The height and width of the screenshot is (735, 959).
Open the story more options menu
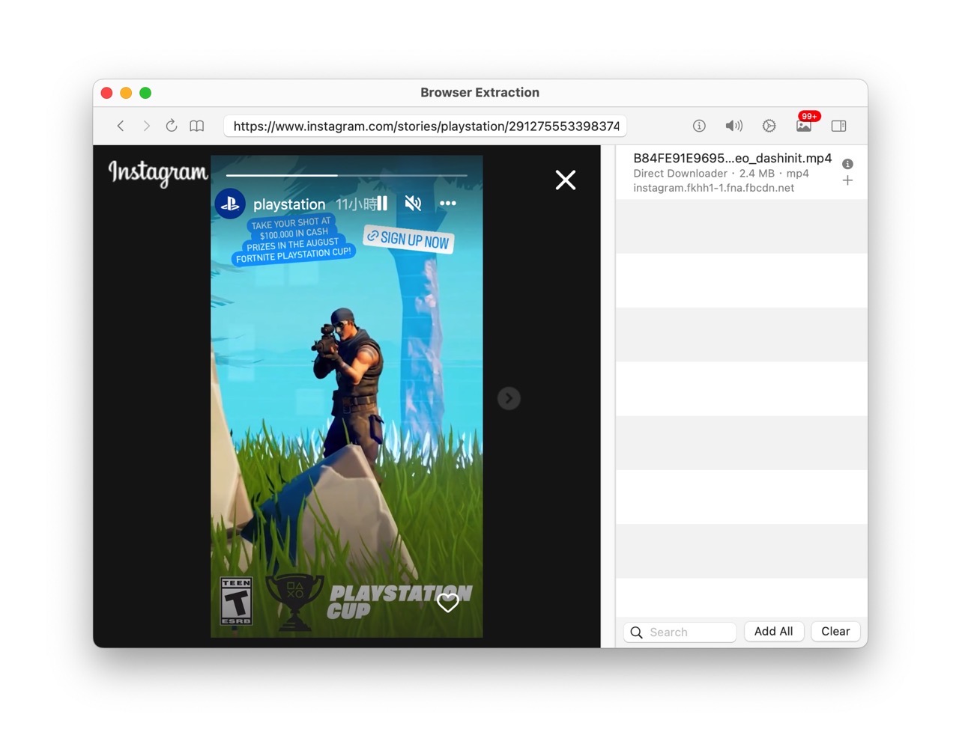[x=448, y=203]
